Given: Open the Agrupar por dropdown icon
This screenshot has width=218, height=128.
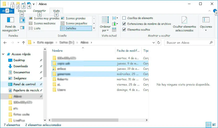Looking at the screenshot, I should coord(115,18).
